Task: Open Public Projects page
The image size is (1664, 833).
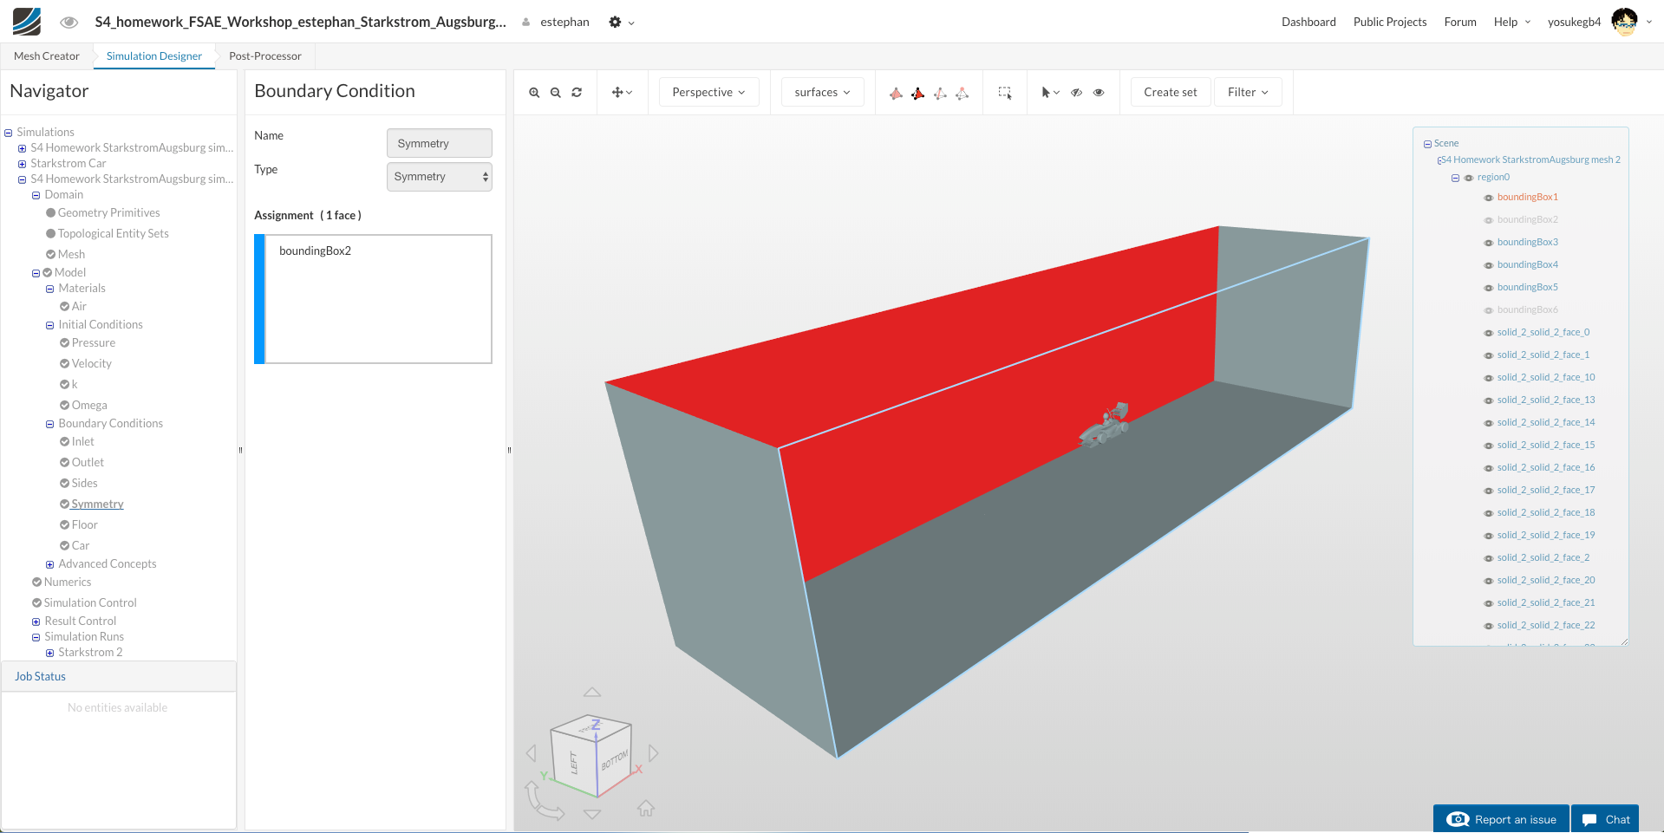Action: point(1389,23)
